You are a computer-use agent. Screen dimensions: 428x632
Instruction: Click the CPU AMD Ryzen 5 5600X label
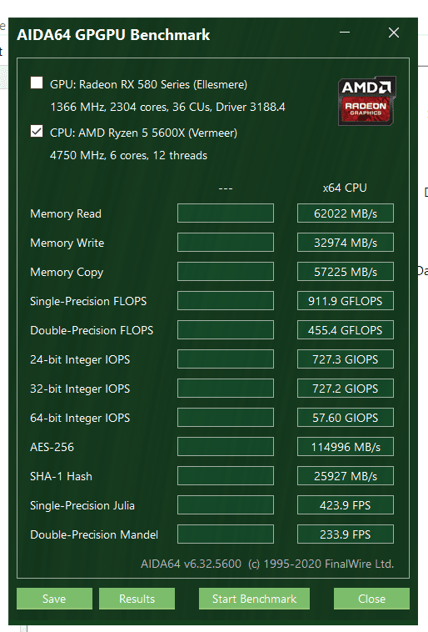click(143, 133)
